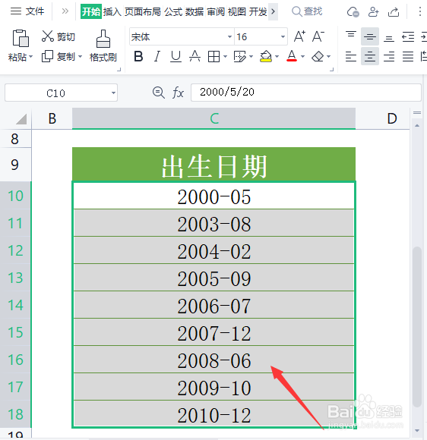Select column C header

click(x=214, y=118)
